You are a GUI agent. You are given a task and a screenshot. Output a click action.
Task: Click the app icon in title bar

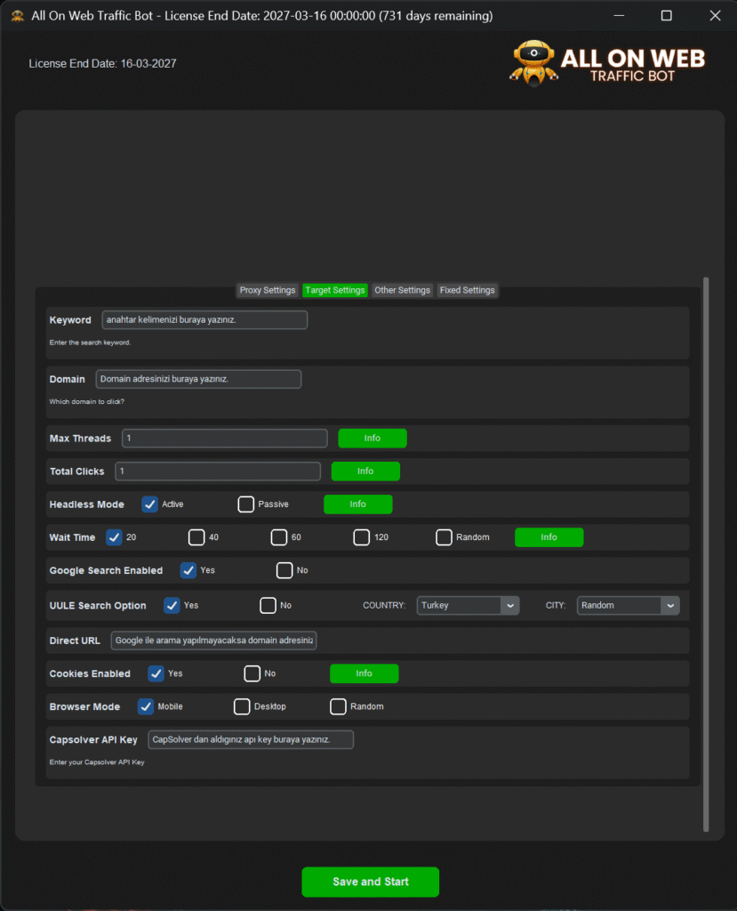pos(17,15)
